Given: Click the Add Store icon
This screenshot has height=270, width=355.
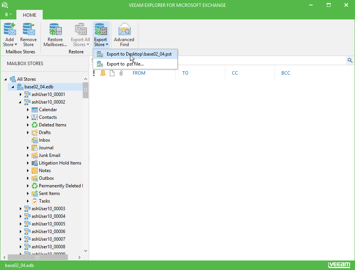Looking at the screenshot, I should coord(10,29).
